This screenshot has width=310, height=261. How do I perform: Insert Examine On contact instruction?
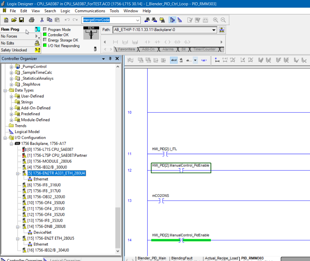click(148, 42)
